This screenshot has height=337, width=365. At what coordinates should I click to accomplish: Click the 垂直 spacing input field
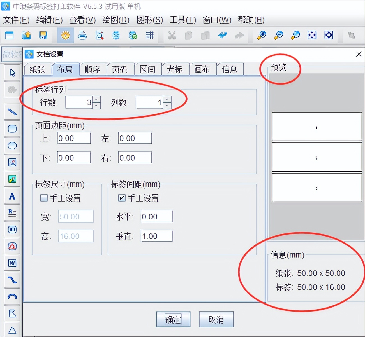click(156, 236)
